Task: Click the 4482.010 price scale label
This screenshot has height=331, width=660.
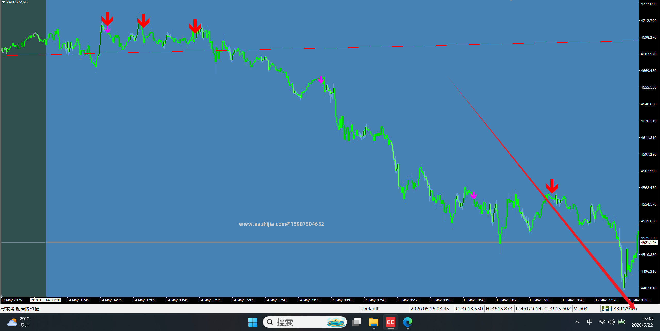Action: [x=649, y=288]
